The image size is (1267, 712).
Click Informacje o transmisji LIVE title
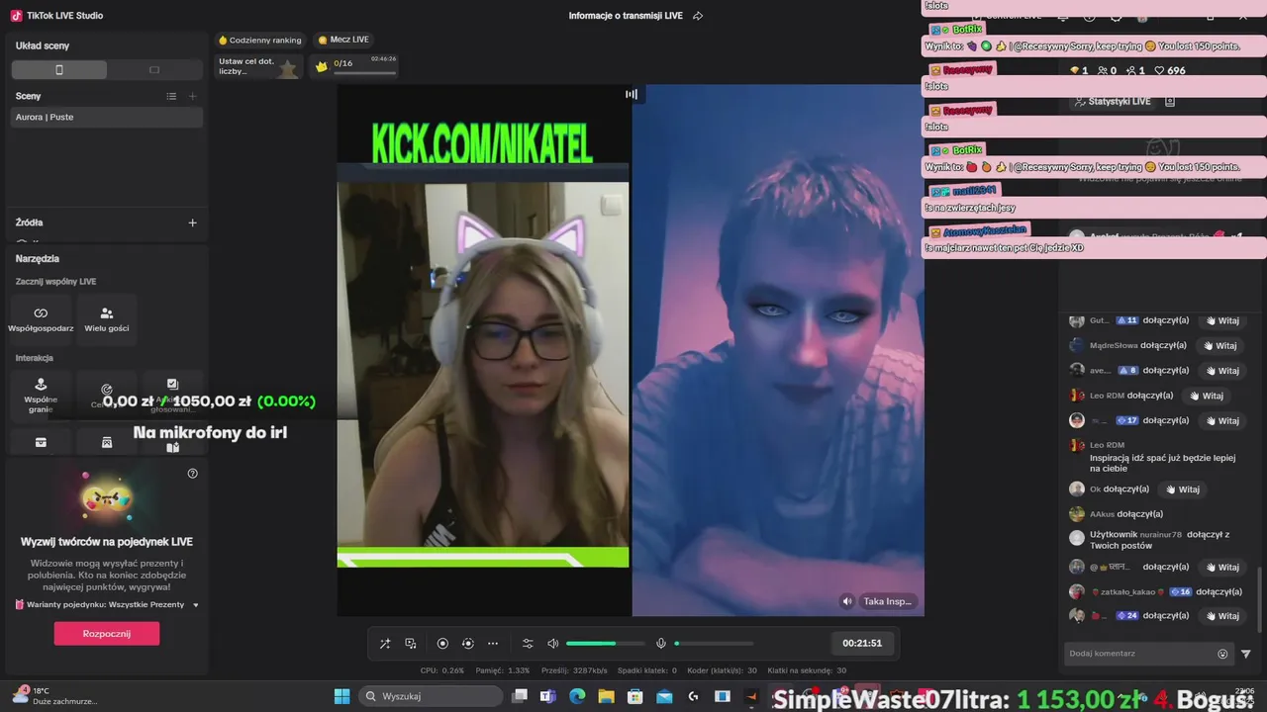tap(626, 16)
